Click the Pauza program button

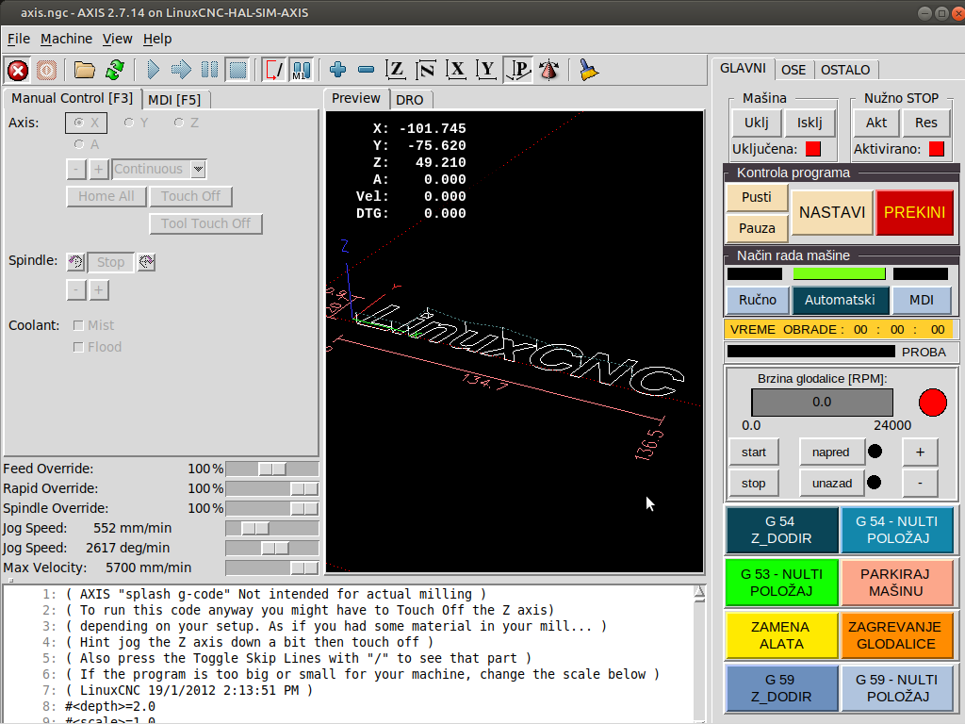(757, 228)
